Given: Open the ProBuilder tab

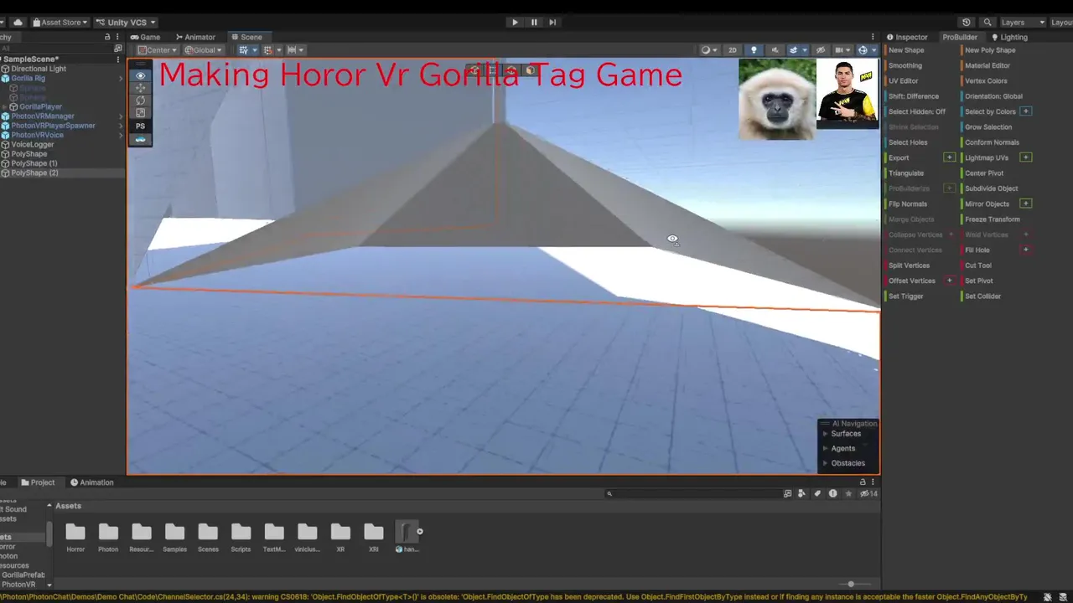Looking at the screenshot, I should [x=960, y=37].
